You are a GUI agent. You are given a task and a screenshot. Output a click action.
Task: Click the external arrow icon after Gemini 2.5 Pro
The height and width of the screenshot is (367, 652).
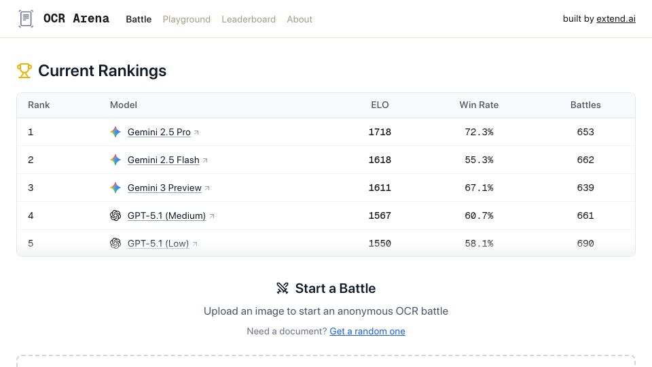pos(196,133)
